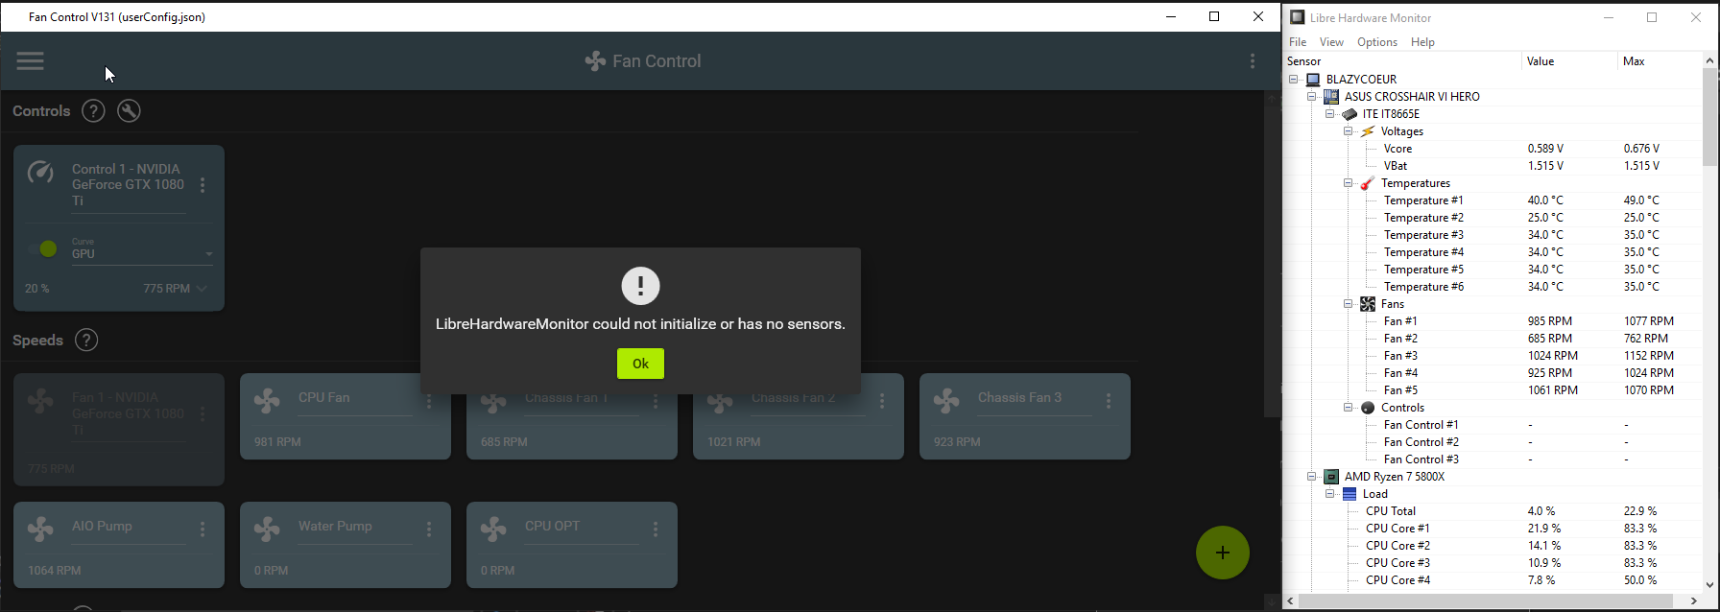Select the Fan #3 sensor row
Screen dimensions: 1720x612
1492,356
